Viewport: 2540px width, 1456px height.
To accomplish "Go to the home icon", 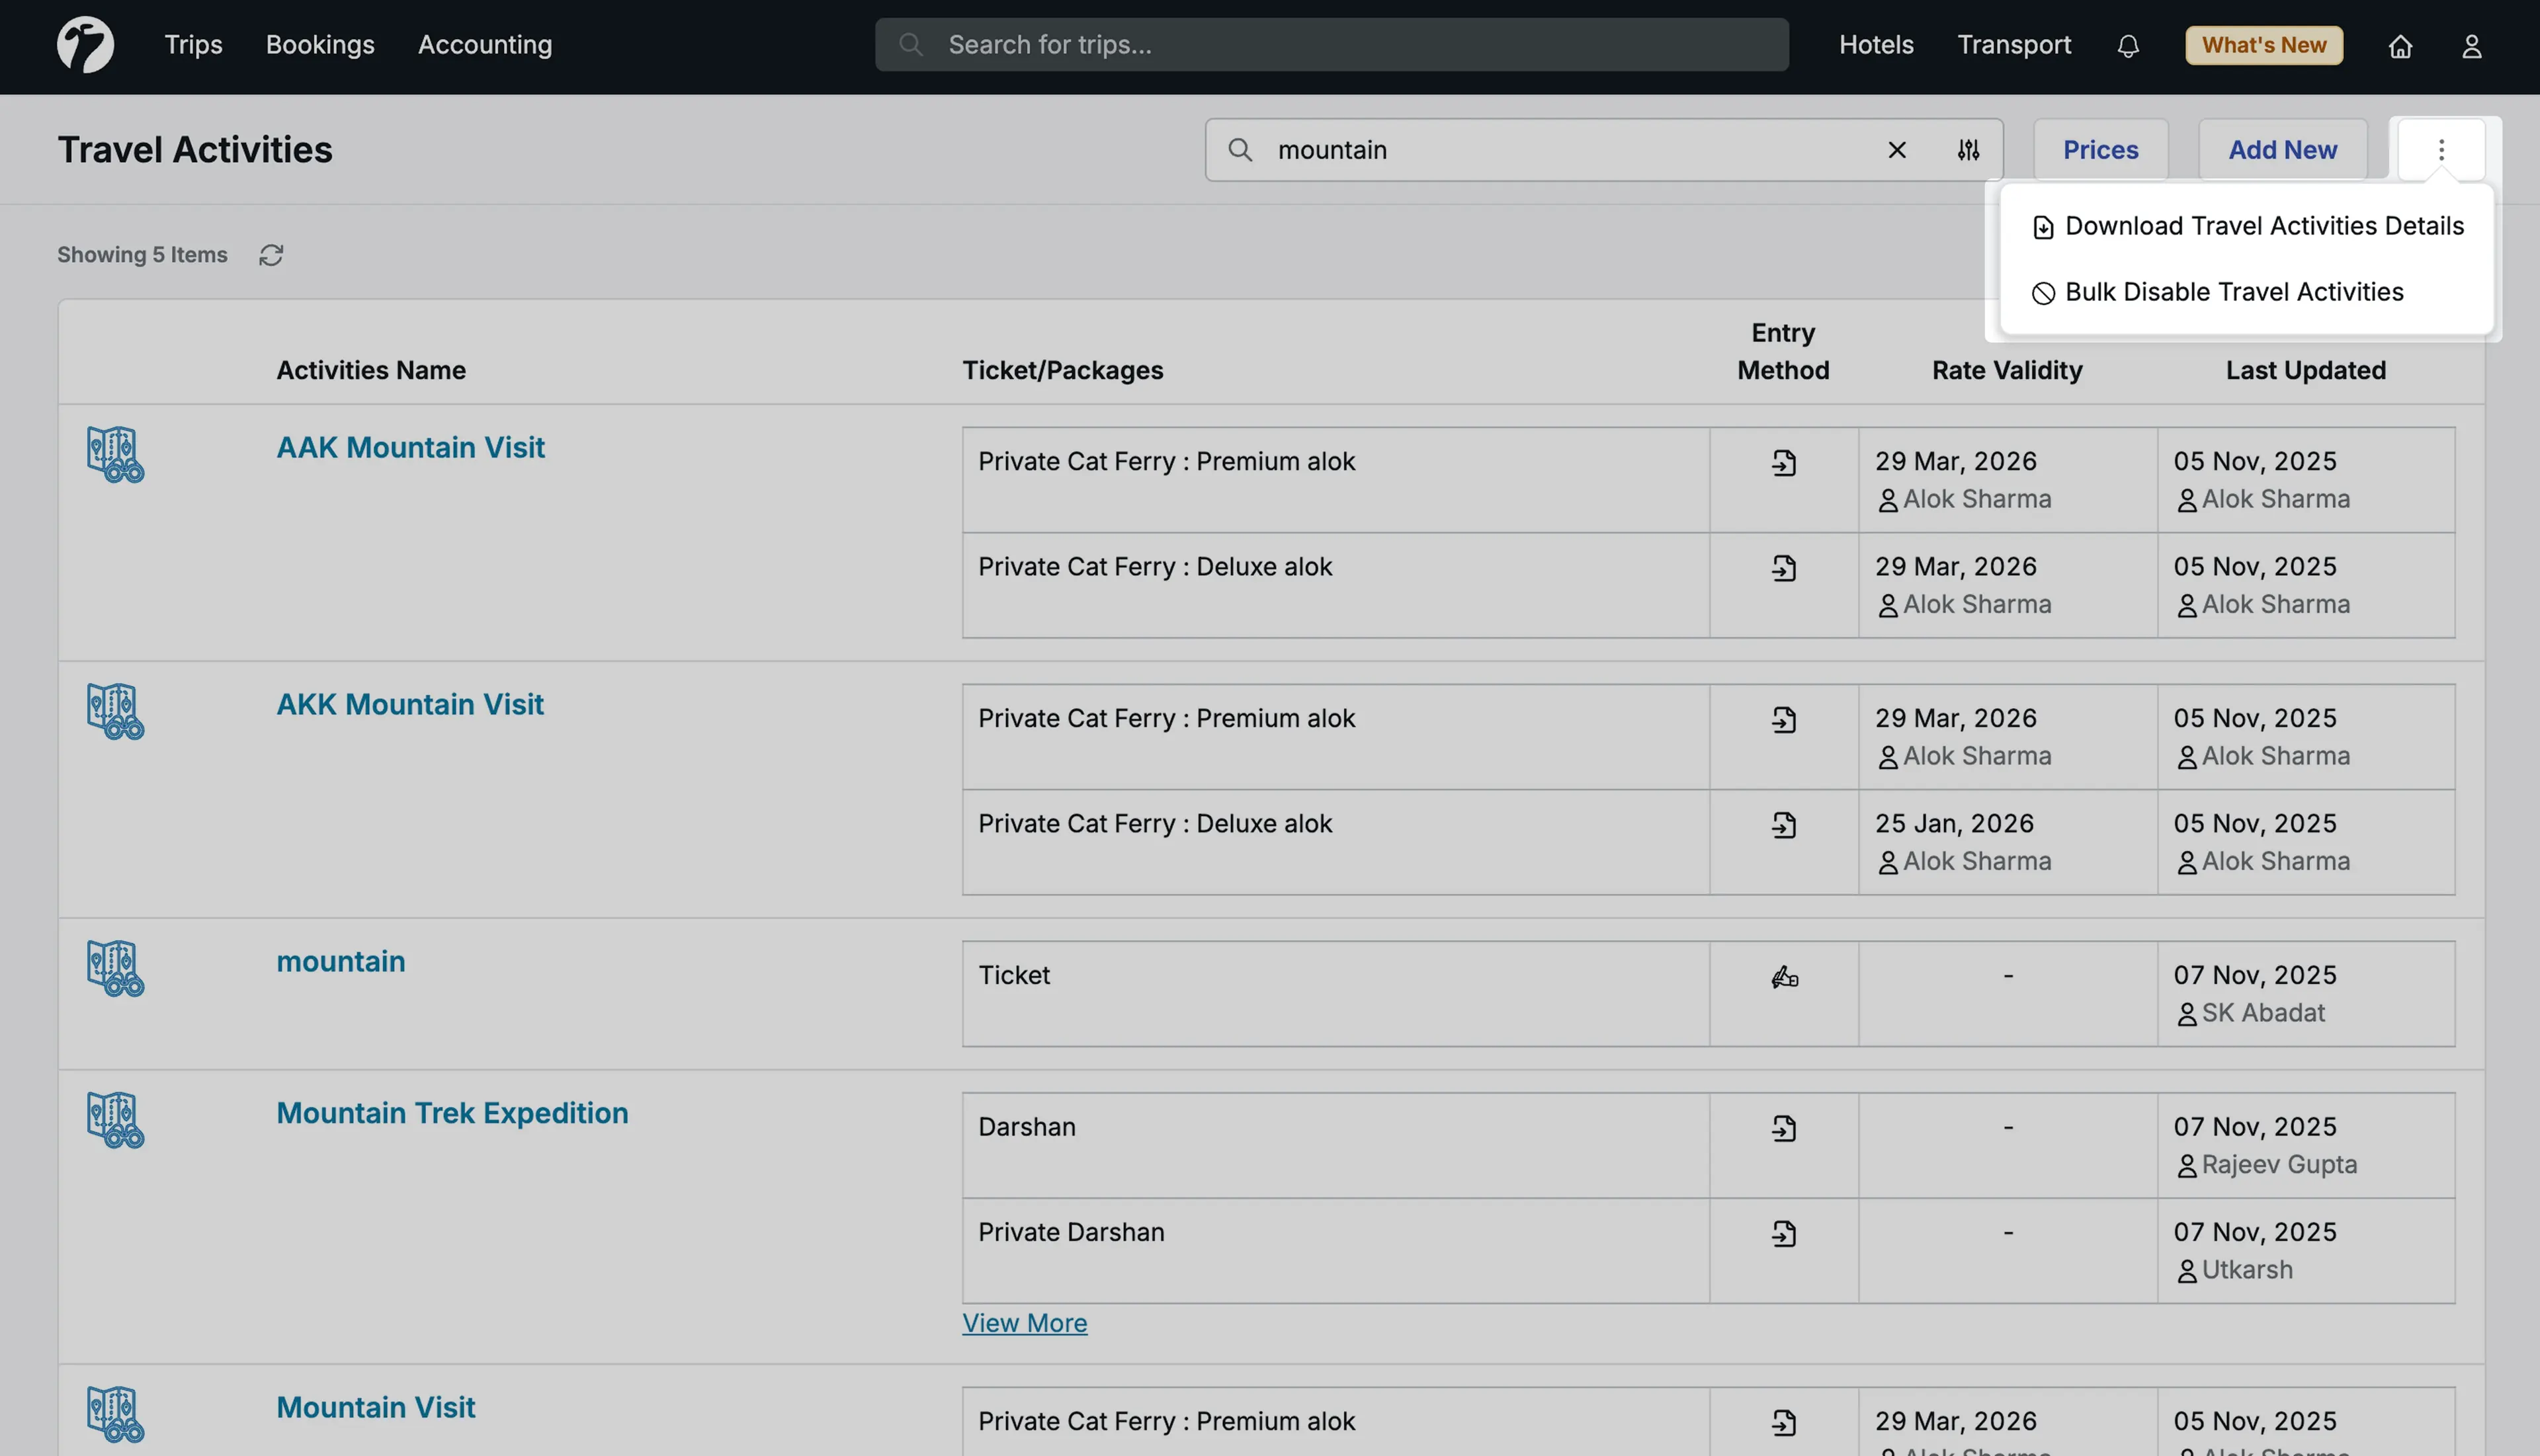I will (x=2401, y=46).
